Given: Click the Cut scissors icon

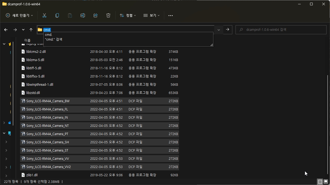Looking at the screenshot, I should 44,15.
